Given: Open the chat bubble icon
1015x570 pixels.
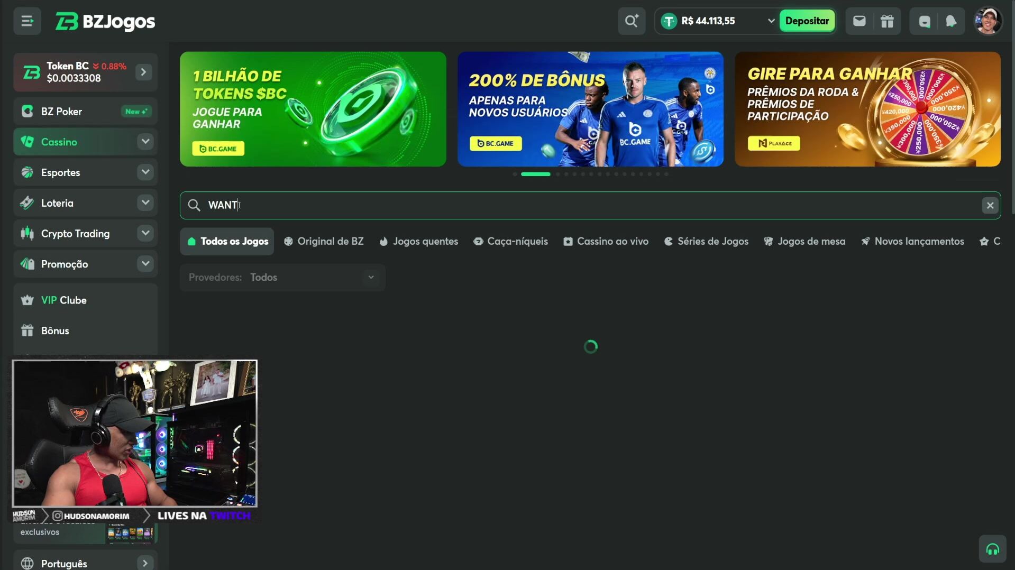Looking at the screenshot, I should [924, 21].
